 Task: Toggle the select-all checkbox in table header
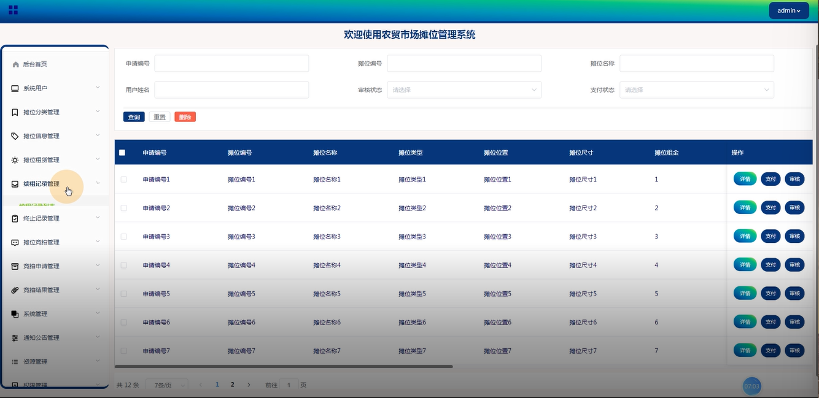click(x=122, y=153)
